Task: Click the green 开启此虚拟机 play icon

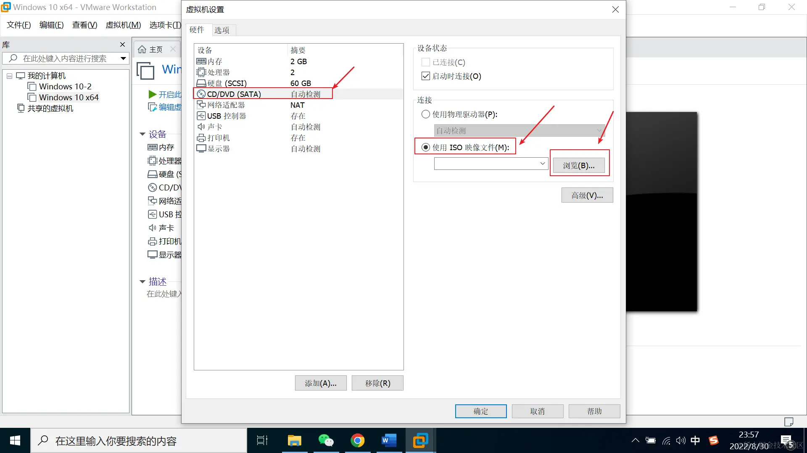Action: click(x=153, y=94)
